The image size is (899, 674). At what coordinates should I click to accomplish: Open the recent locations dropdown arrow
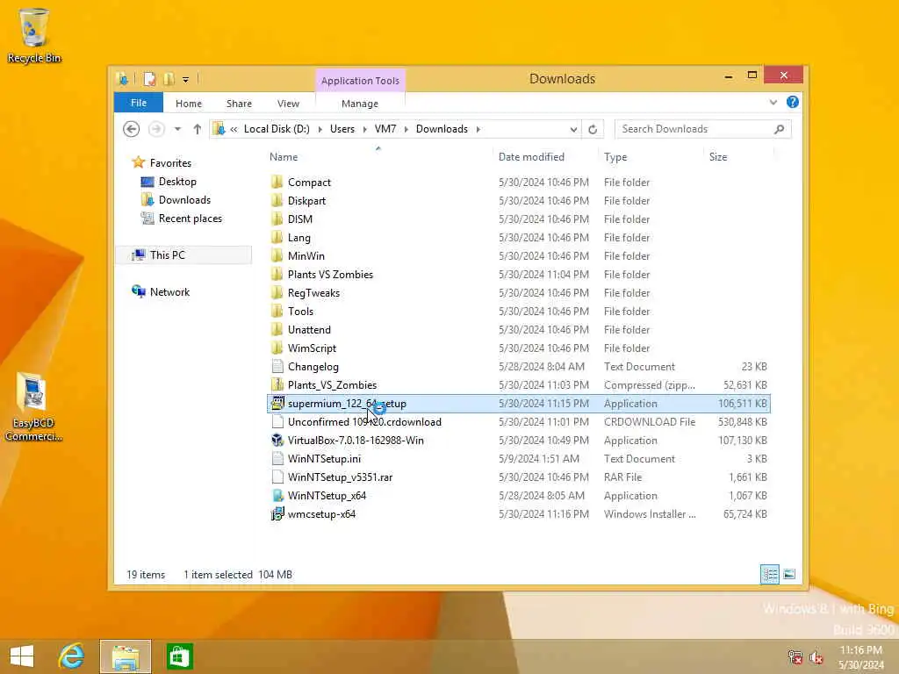click(177, 129)
